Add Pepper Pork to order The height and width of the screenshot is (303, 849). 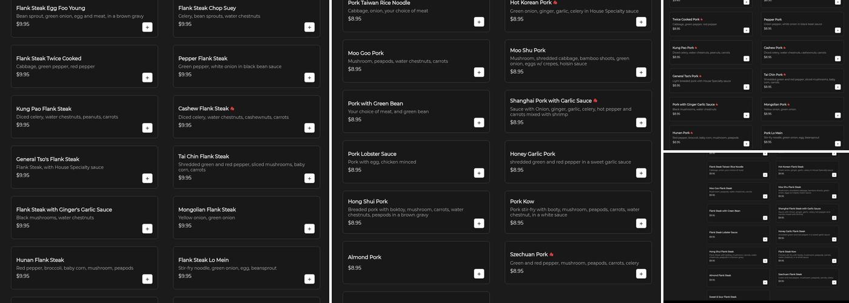click(x=838, y=30)
